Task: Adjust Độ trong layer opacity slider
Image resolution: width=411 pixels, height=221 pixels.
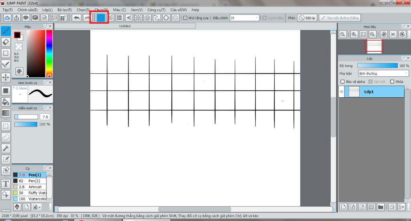Action: [377, 66]
